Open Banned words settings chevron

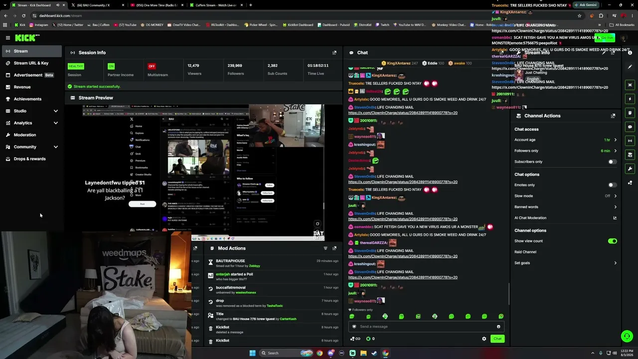pyautogui.click(x=615, y=207)
